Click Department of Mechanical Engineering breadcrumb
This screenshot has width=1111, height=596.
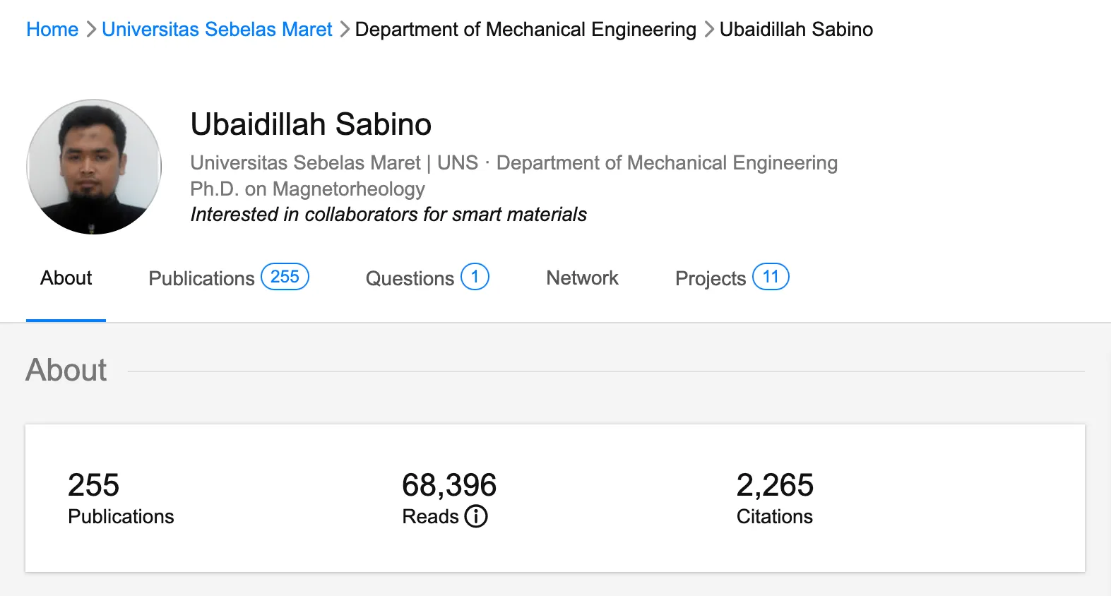(525, 30)
